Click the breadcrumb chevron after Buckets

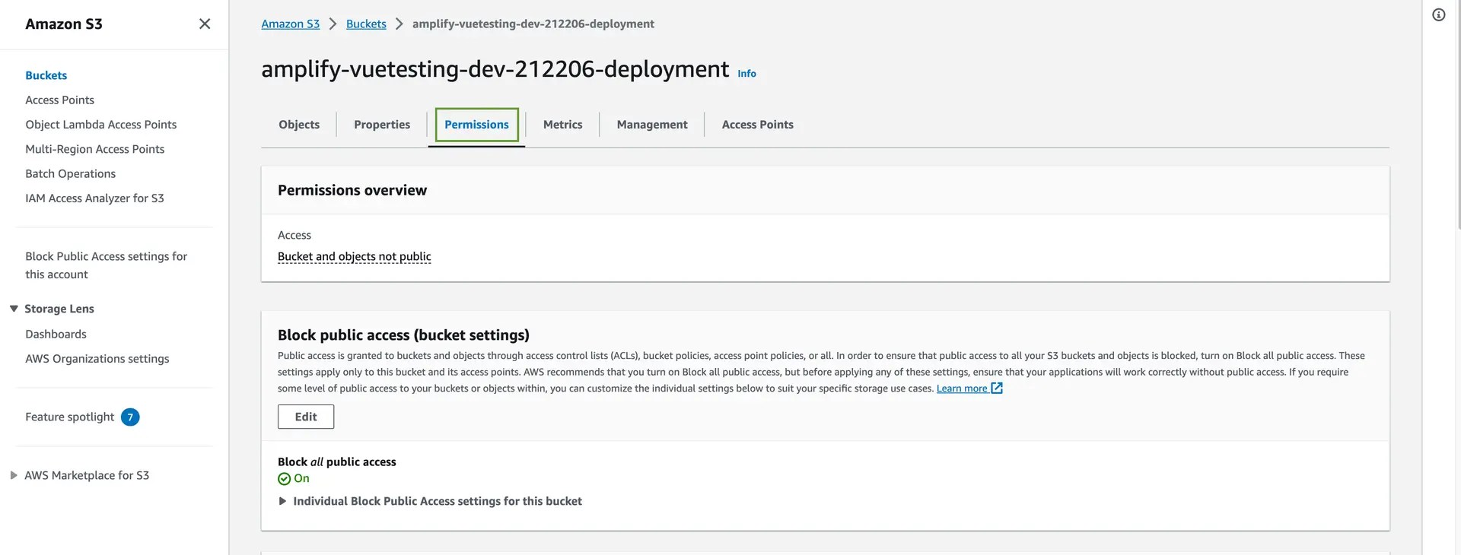(x=399, y=24)
